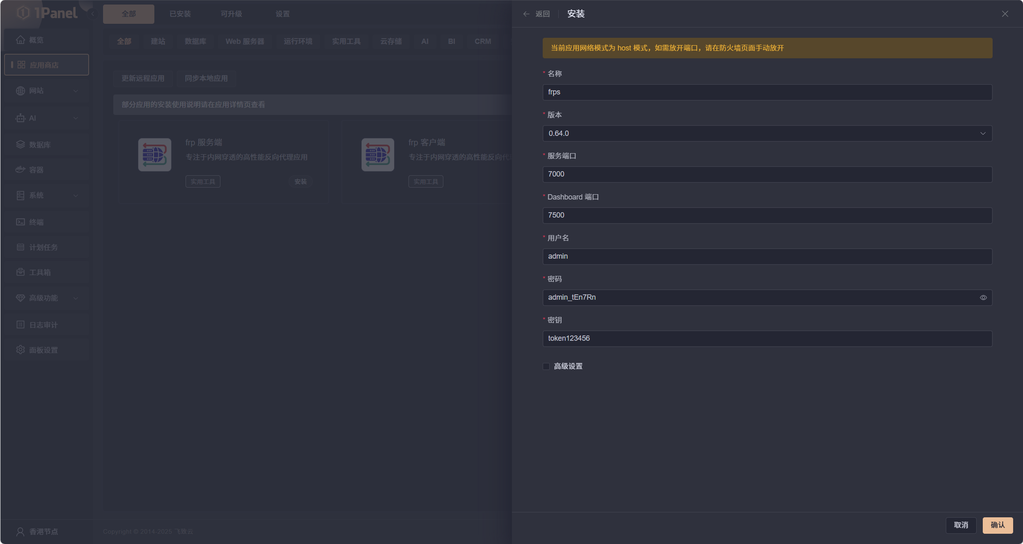Click the 名称 input field containing frps

pos(767,92)
